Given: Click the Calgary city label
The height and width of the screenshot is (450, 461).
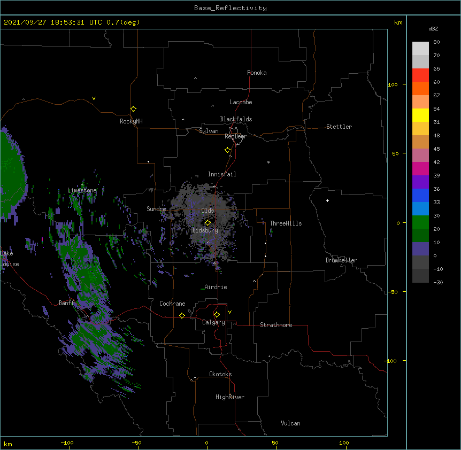Looking at the screenshot, I should pyautogui.click(x=213, y=322).
